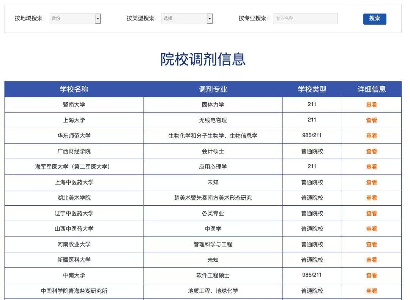Select the 河南农业大学 school name cell
The height and width of the screenshot is (300, 410).
pyautogui.click(x=74, y=244)
